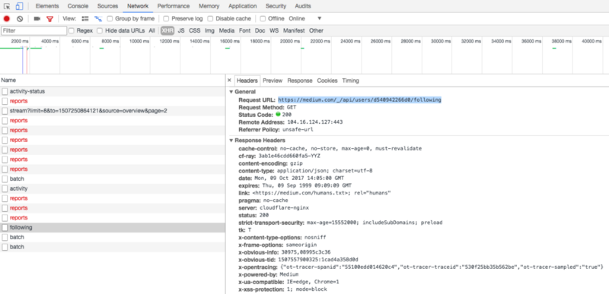Toggle the device toolbar icon
Viewport: 609px width, 294px height.
20,6
